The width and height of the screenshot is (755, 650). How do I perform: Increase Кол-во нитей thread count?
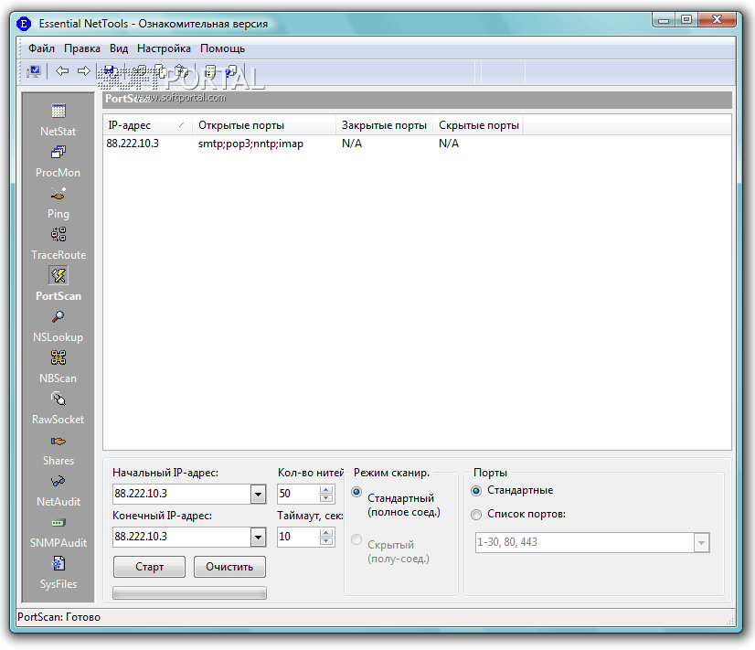[326, 490]
